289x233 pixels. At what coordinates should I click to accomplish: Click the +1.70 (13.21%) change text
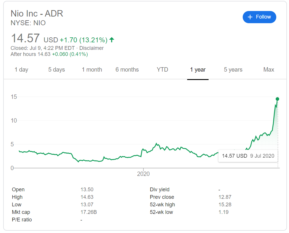coord(84,40)
